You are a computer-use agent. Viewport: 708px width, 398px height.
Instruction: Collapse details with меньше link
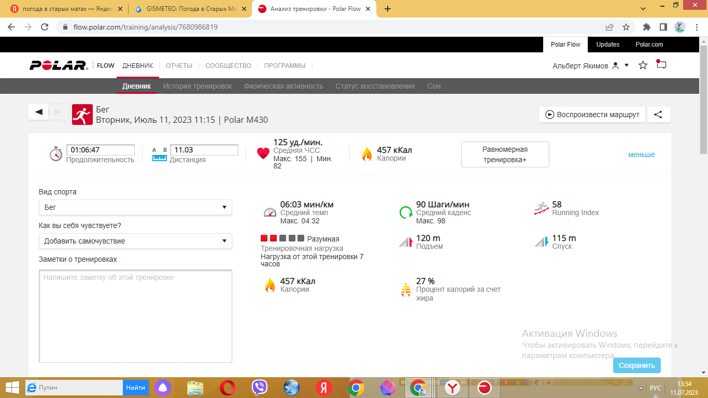[642, 154]
